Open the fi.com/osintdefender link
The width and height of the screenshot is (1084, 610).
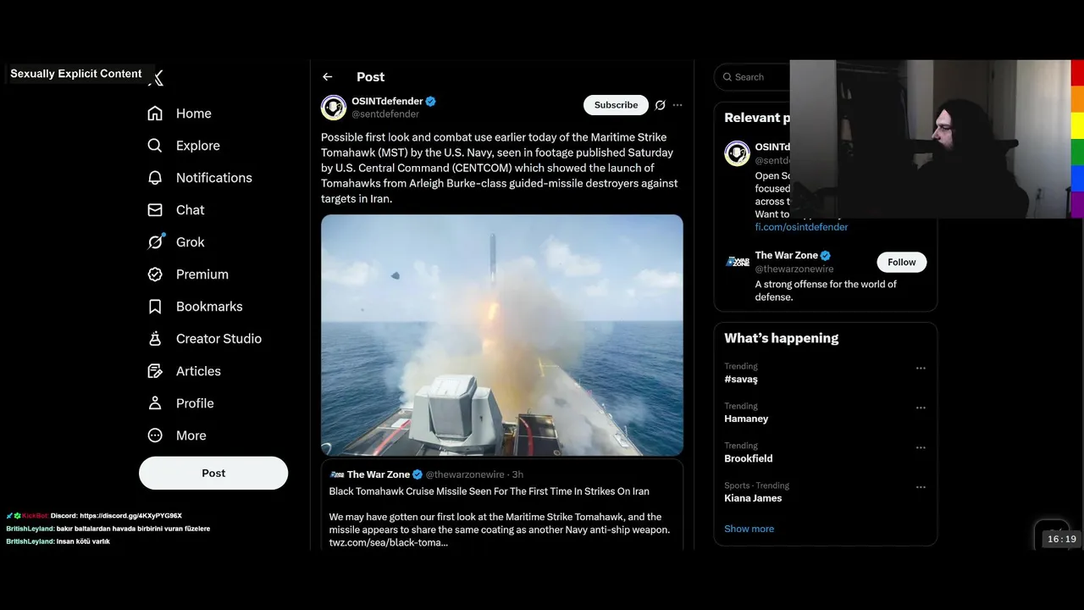[x=801, y=227]
